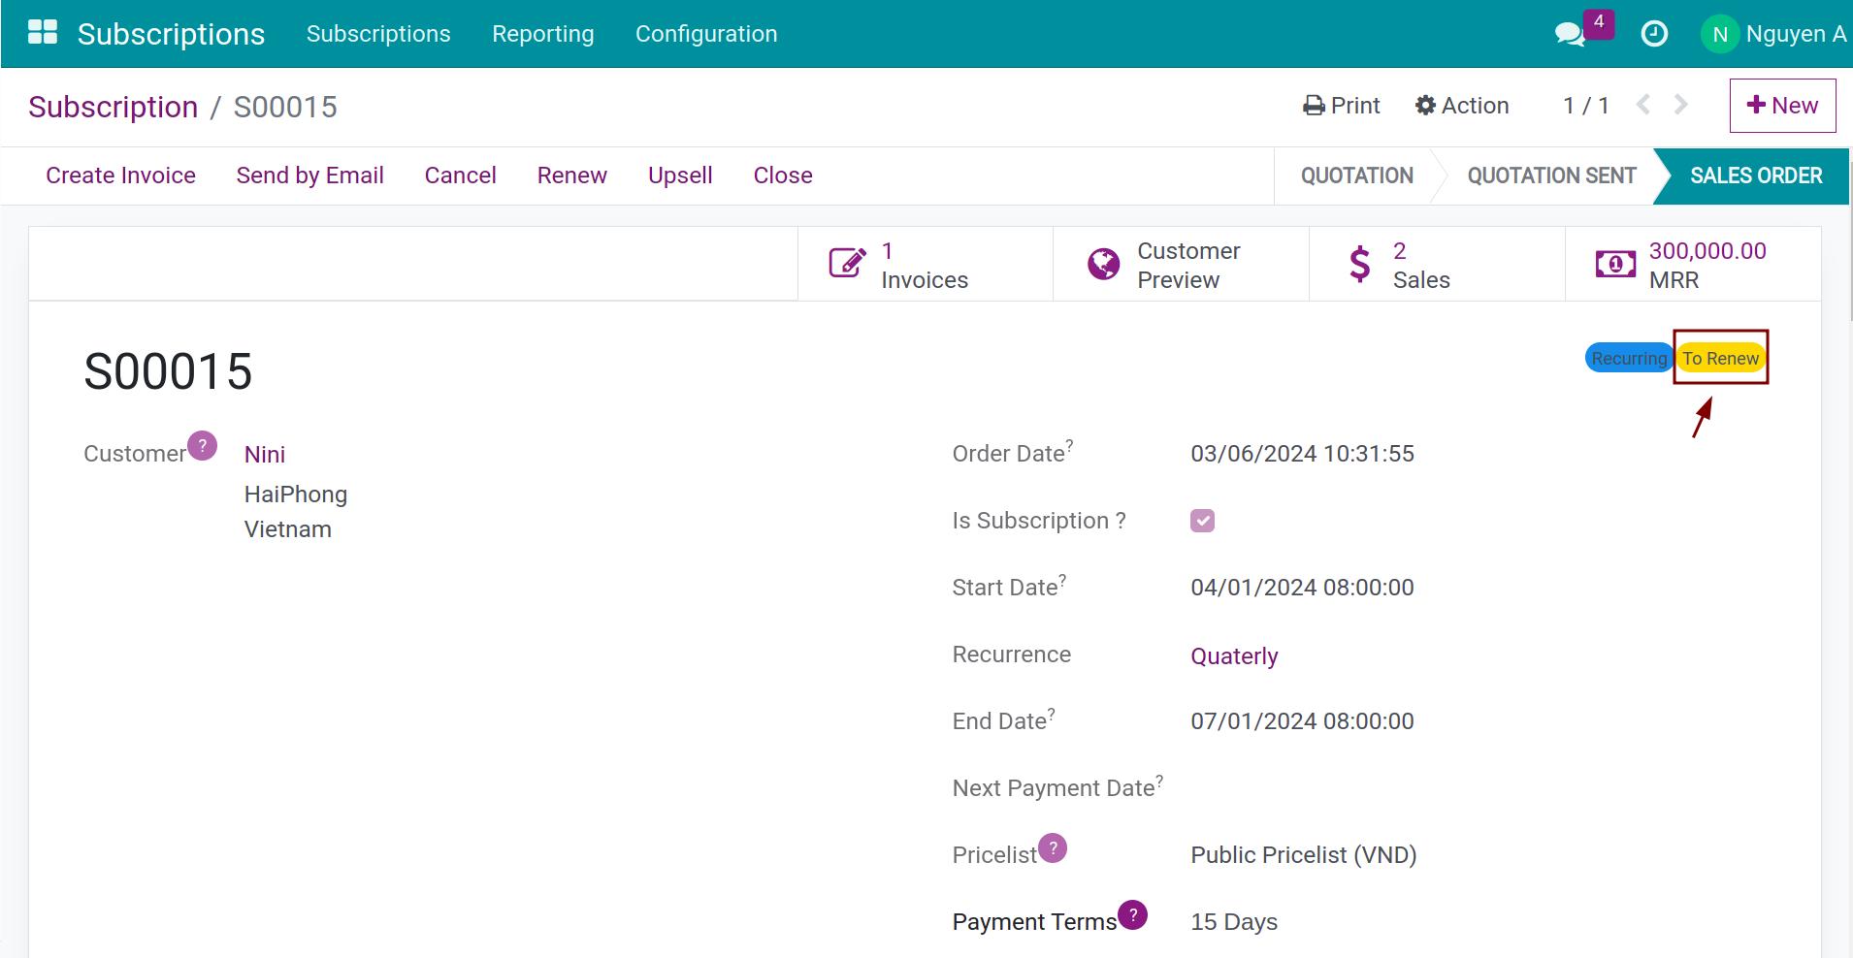This screenshot has width=1853, height=958.
Task: Click the Cancel button
Action: [461, 176]
